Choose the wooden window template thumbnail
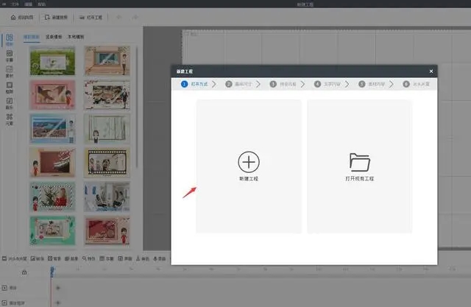 pyautogui.click(x=107, y=61)
